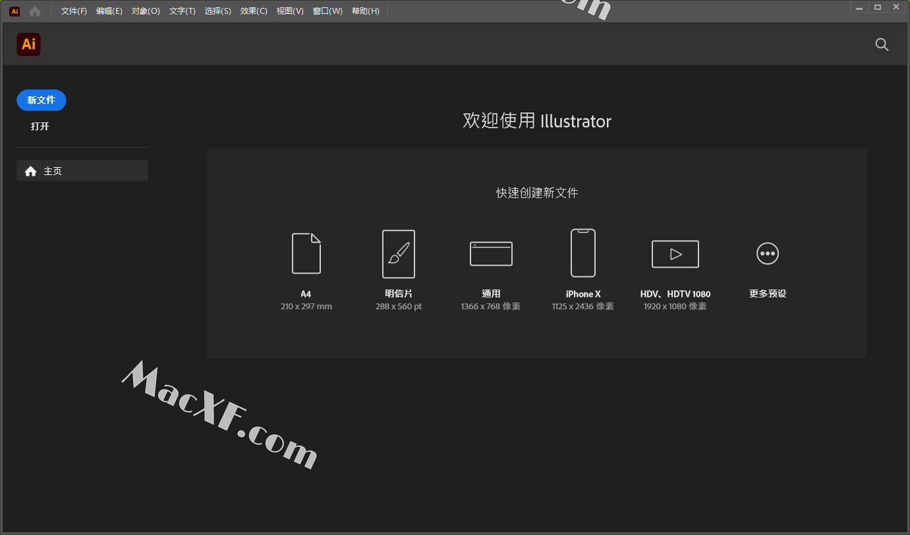Select the A4 document preset icon
Image resolution: width=910 pixels, height=535 pixels.
[x=306, y=253]
